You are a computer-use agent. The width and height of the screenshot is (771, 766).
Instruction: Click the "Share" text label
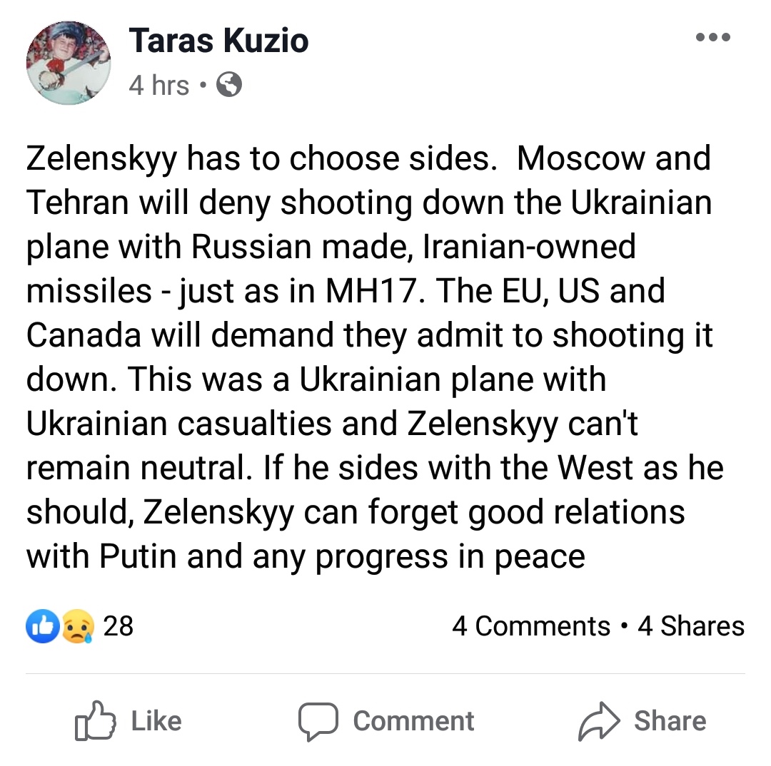point(670,720)
